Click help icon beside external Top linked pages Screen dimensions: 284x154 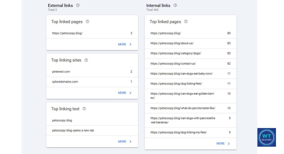(x=87, y=22)
